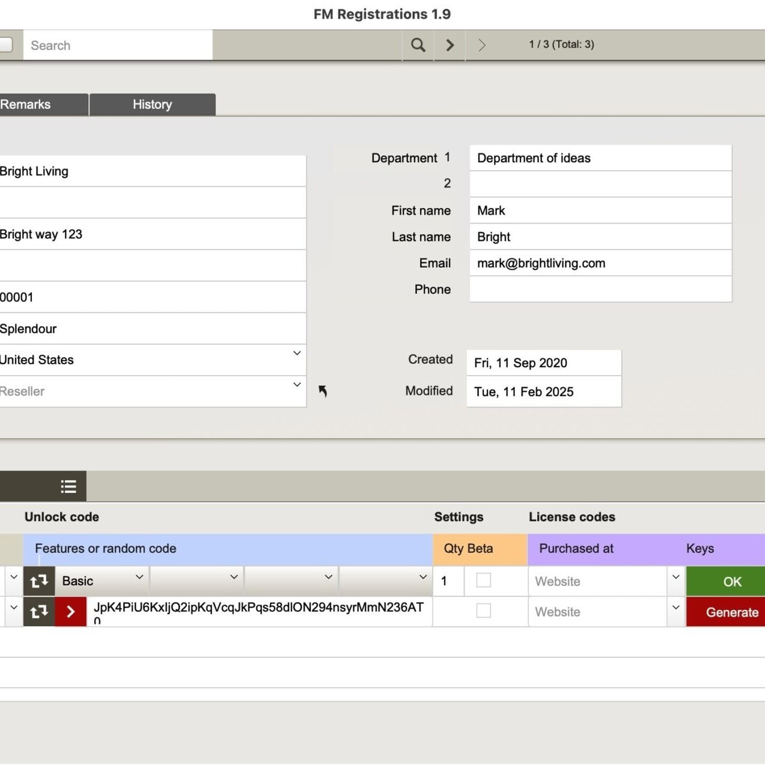Click swap arrows icon in random code row
The height and width of the screenshot is (765, 765).
point(39,612)
